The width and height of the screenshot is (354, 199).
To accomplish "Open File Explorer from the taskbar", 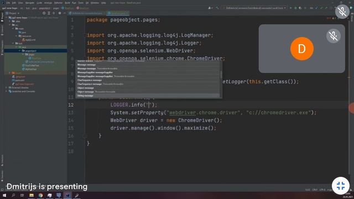I will [32, 195].
